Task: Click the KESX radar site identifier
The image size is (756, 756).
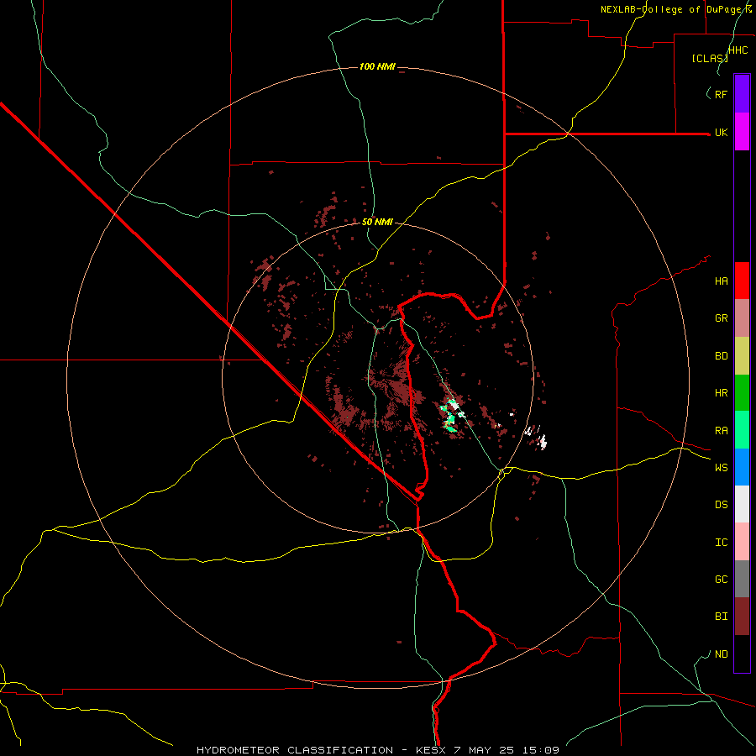Action: (431, 750)
